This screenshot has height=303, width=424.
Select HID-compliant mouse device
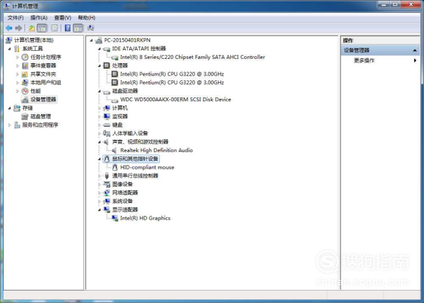[147, 167]
